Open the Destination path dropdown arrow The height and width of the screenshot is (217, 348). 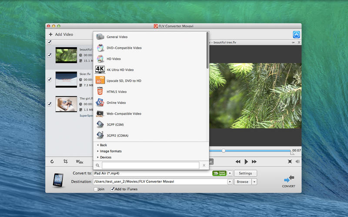click(x=230, y=182)
